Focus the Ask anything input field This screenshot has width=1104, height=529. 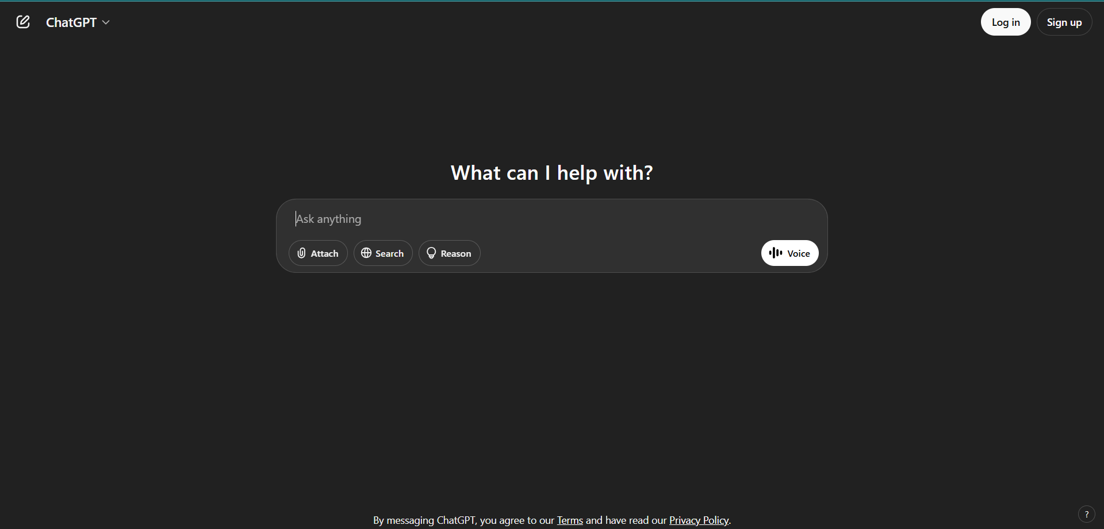[552, 219]
